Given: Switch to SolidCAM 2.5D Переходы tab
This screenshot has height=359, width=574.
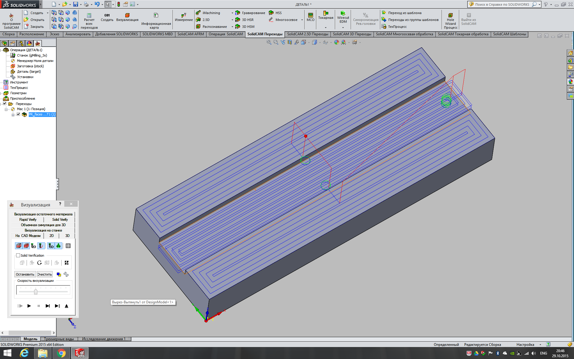Looking at the screenshot, I should point(307,34).
